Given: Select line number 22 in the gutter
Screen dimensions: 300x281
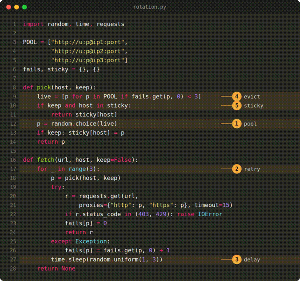Looking at the screenshot, I should tap(13, 214).
